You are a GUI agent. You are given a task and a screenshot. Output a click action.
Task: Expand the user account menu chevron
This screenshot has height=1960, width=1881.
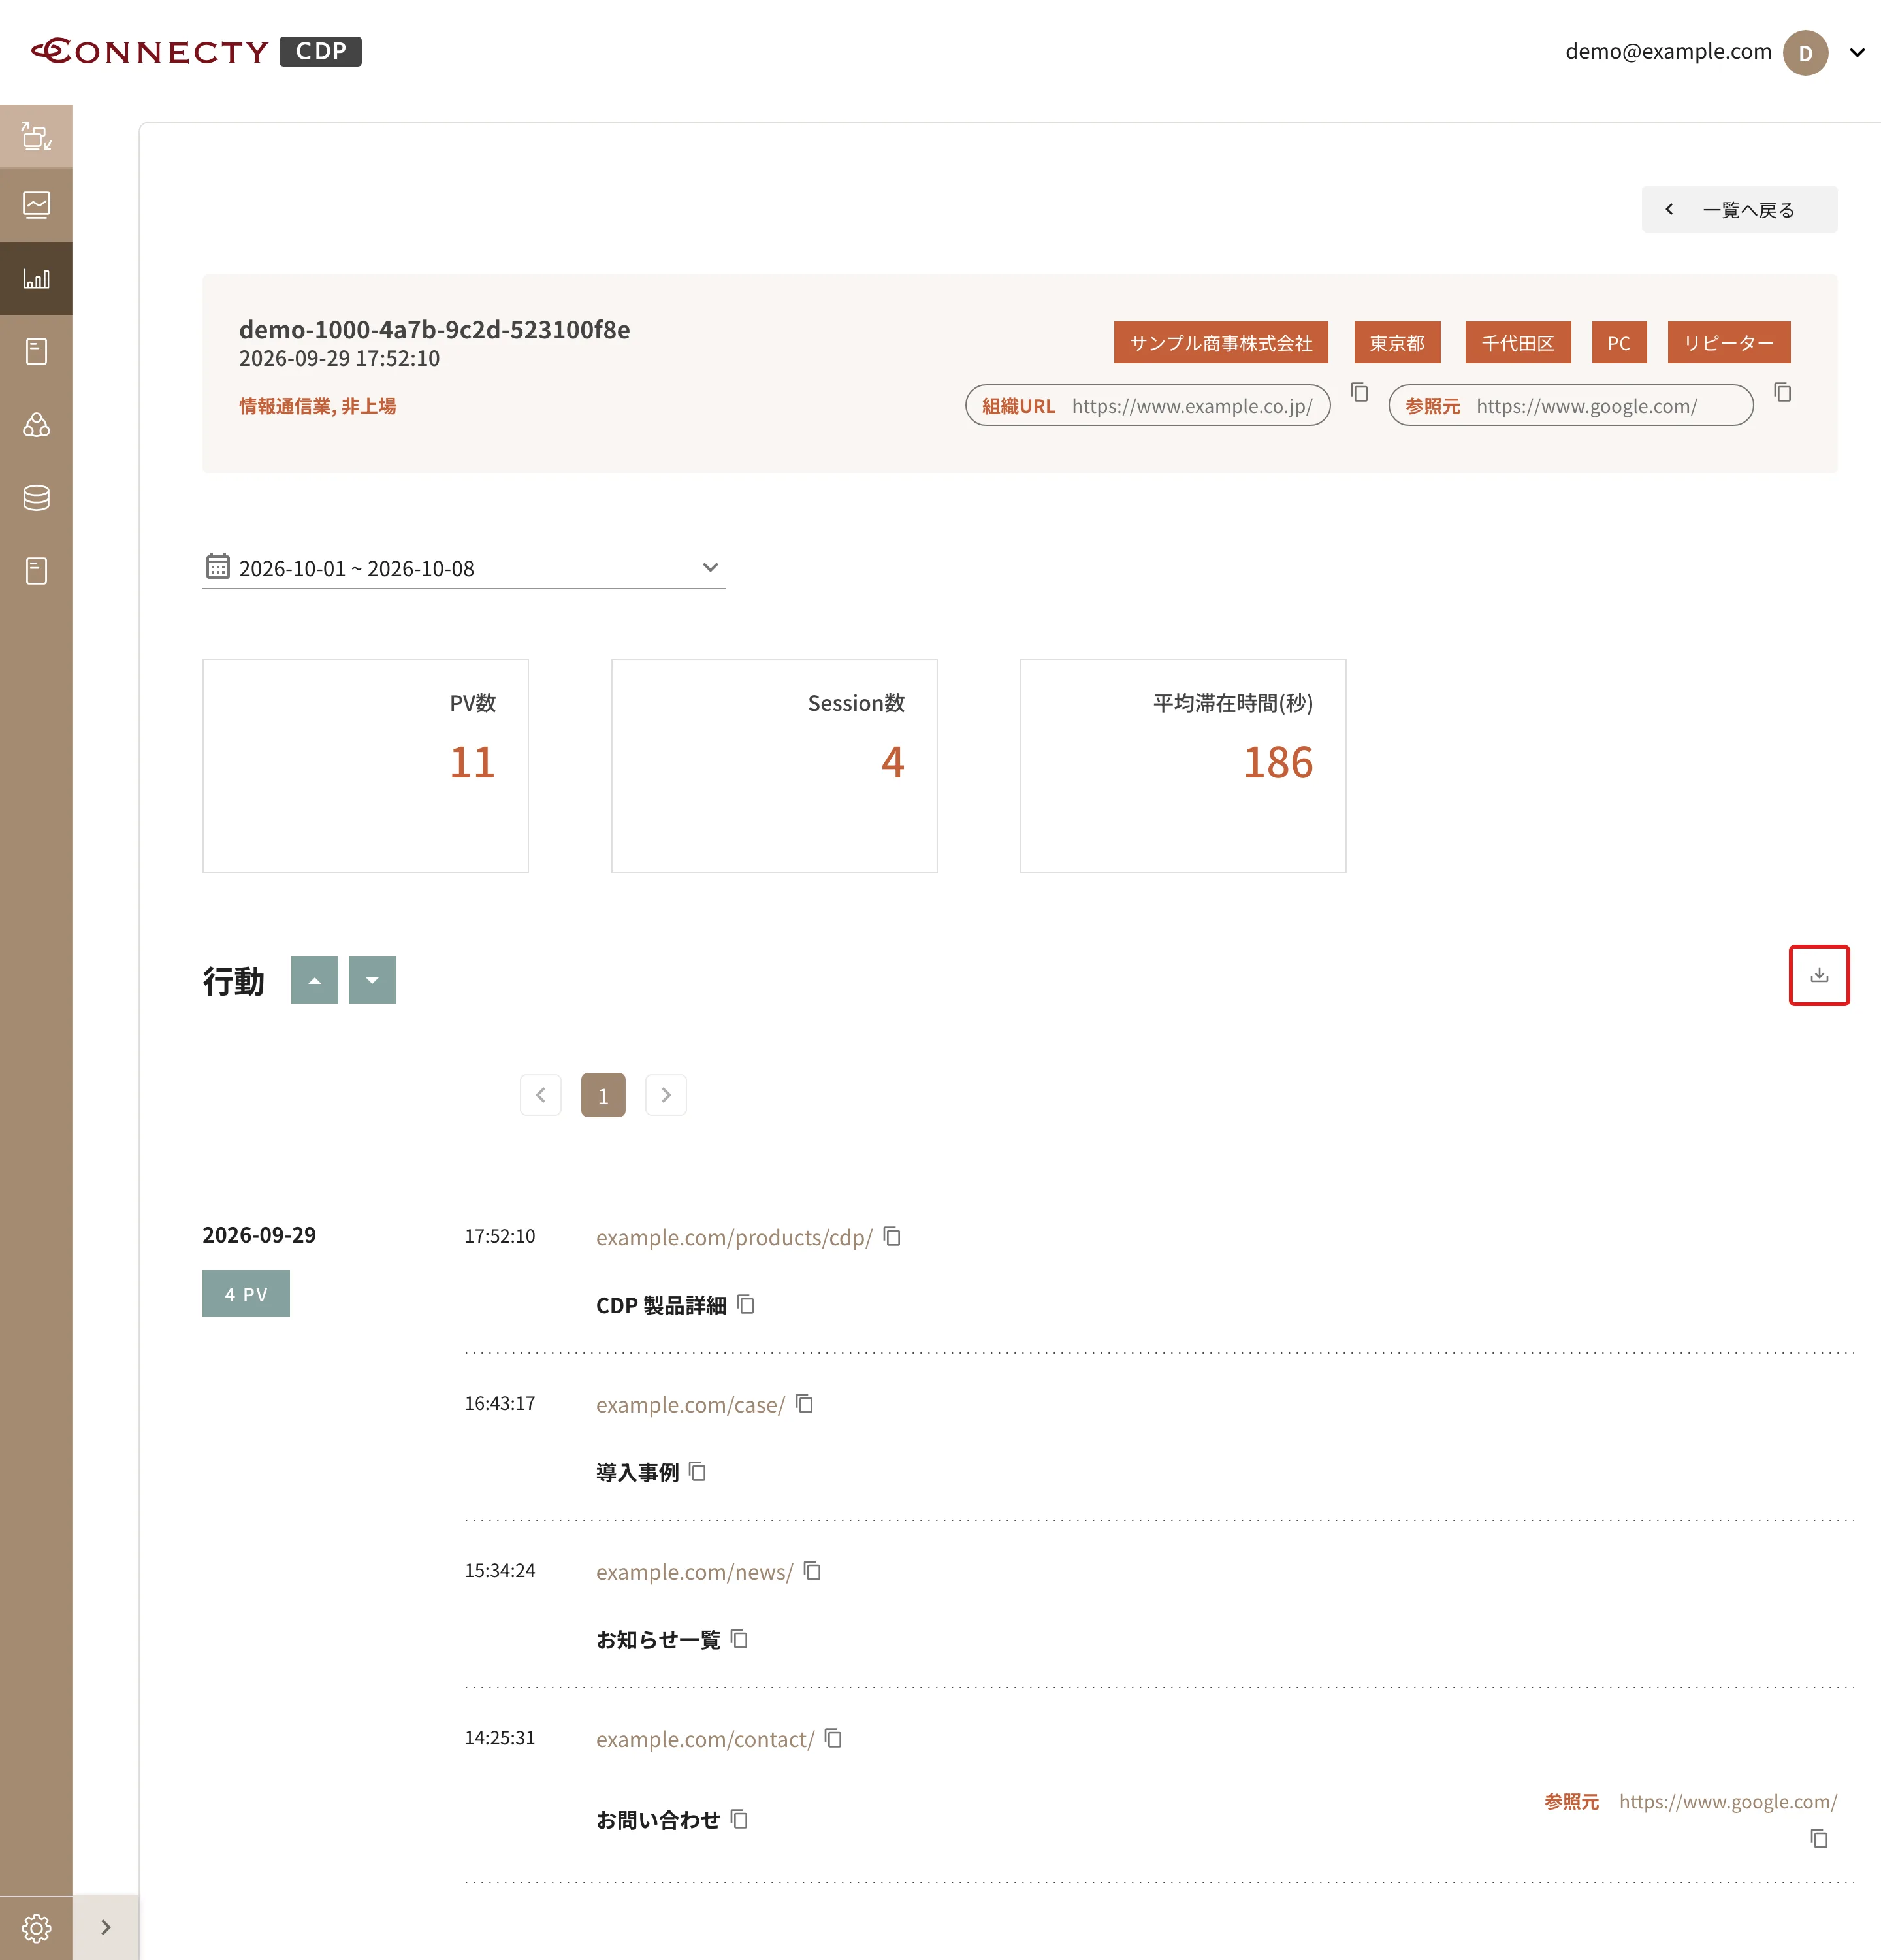(x=1856, y=52)
